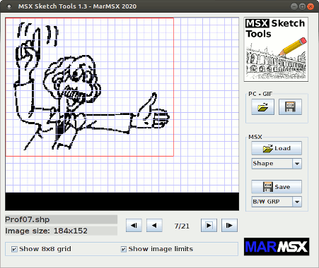Minimize the MSX Sketch Tools window
319x268 pixels.
(294, 6)
